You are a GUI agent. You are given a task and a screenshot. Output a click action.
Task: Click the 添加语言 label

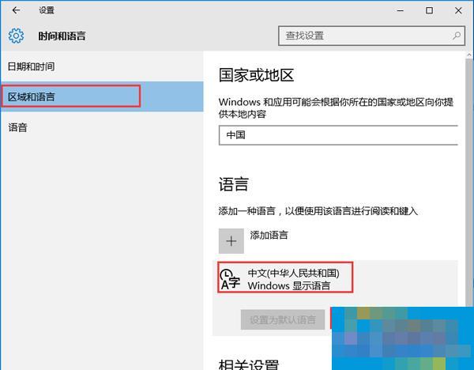coord(269,235)
